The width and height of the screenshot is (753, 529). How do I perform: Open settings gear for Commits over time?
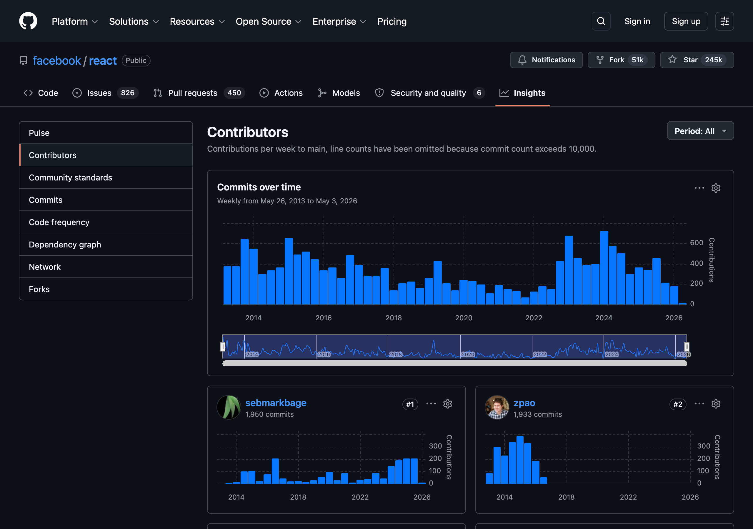[x=716, y=188]
